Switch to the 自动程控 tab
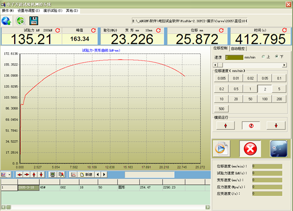Screen dimensions: 293x211 (238, 49)
